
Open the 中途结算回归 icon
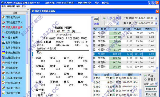click(3, 52)
